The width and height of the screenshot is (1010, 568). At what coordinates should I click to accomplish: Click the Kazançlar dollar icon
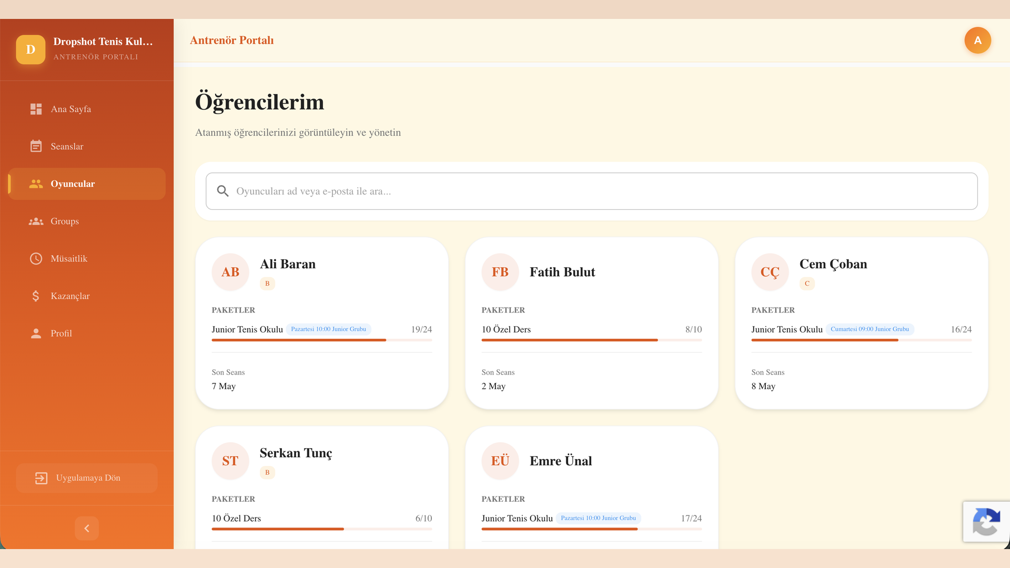point(36,296)
